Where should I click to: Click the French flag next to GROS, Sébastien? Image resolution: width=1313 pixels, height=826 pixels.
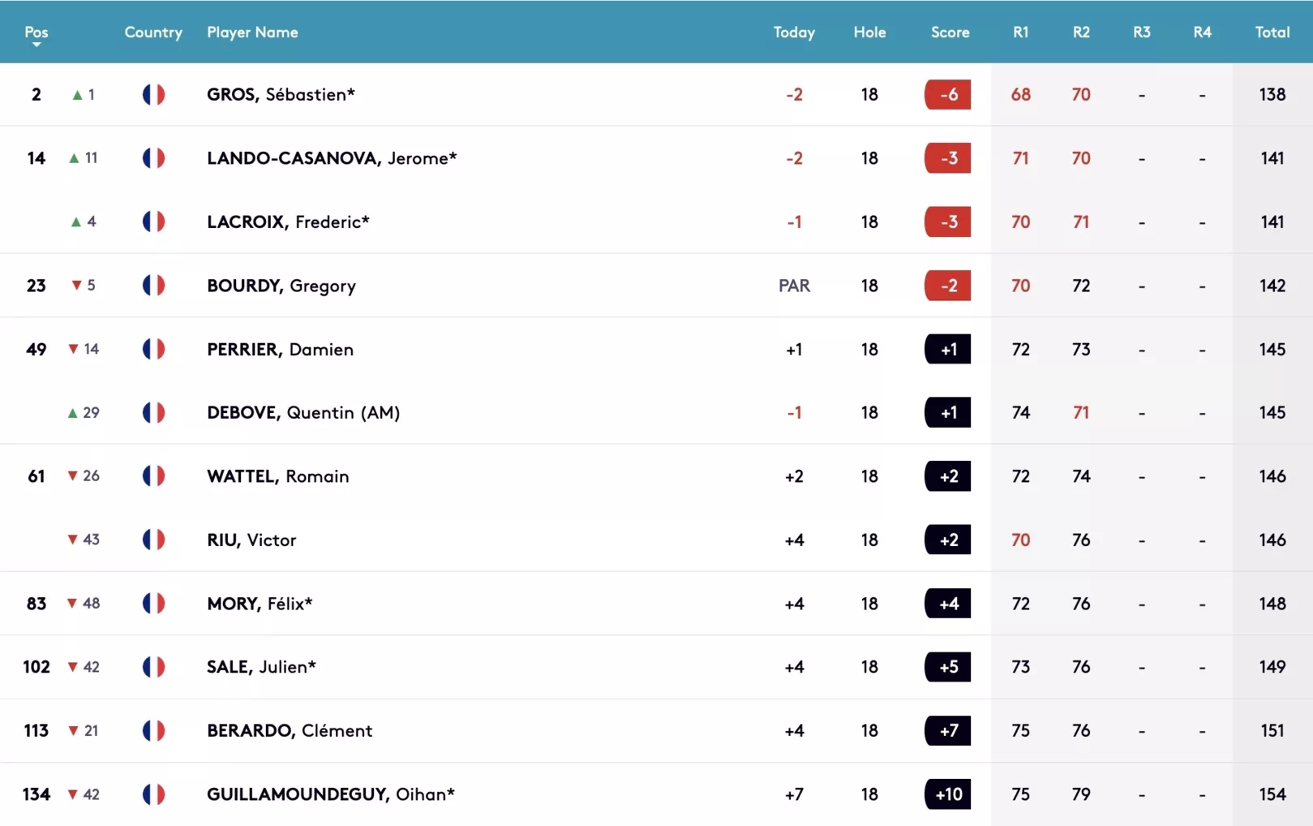153,95
